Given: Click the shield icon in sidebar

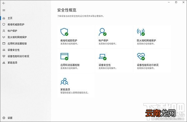Looking at the screenshot, I should 4,25.
